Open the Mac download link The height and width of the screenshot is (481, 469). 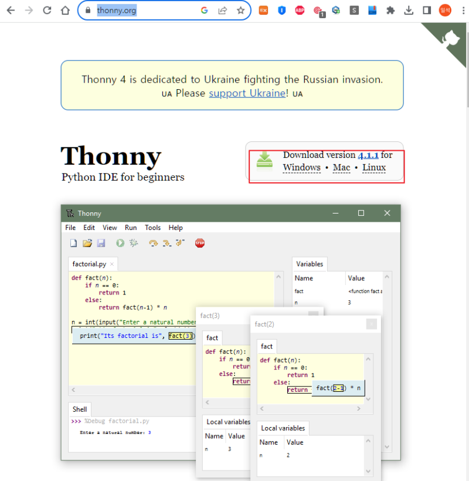pos(341,168)
